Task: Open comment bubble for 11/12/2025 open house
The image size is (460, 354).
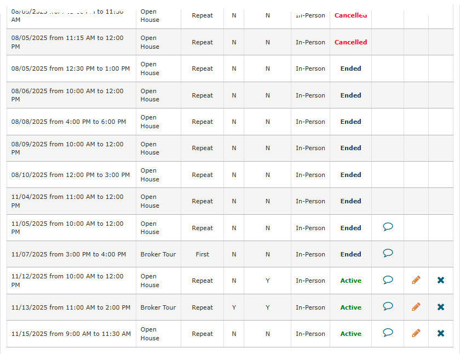Action: coord(388,279)
